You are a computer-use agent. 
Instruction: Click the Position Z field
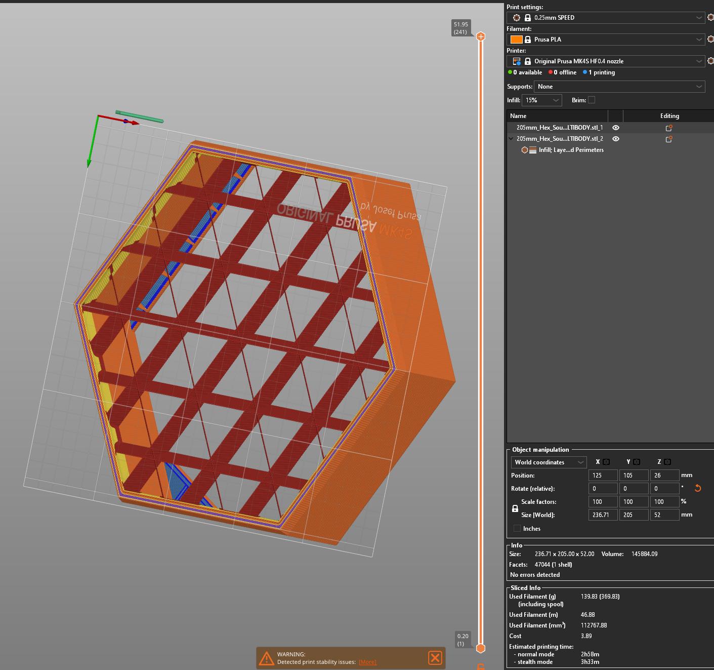pyautogui.click(x=664, y=476)
